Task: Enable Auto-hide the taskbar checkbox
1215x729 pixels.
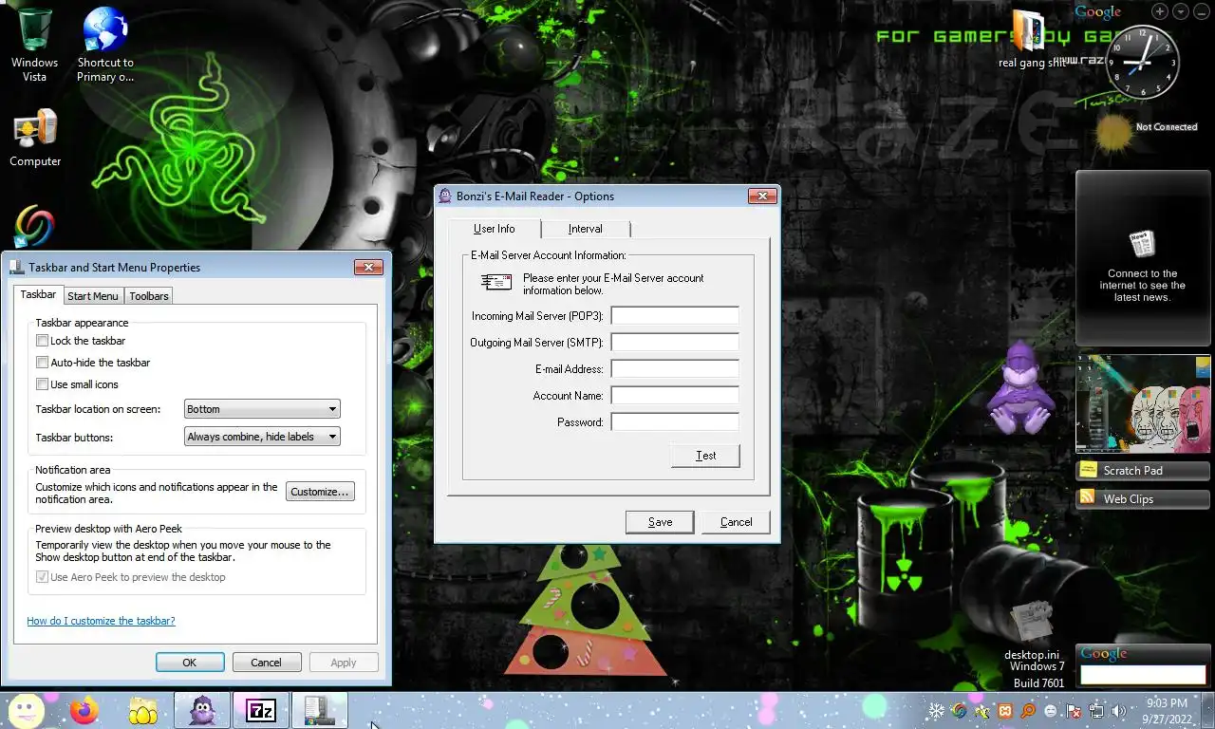Action: click(42, 363)
